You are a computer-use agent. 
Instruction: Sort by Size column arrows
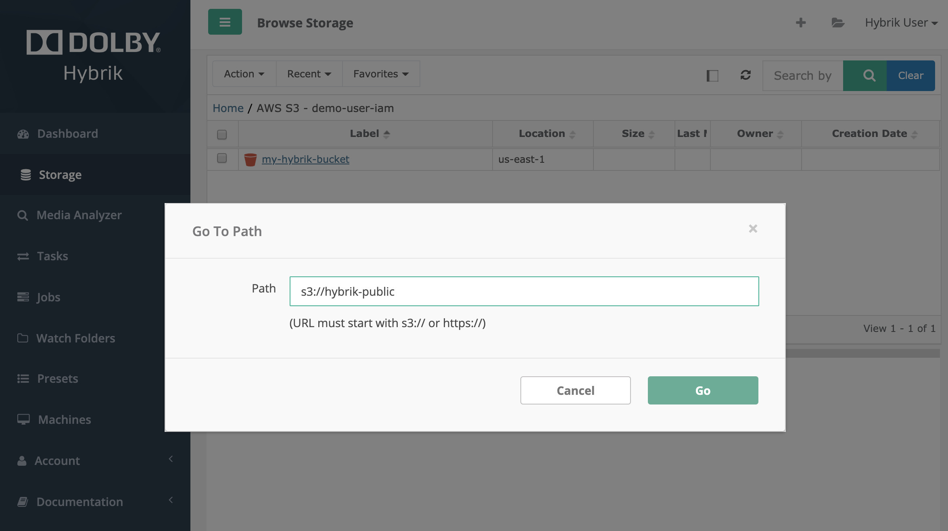click(651, 134)
